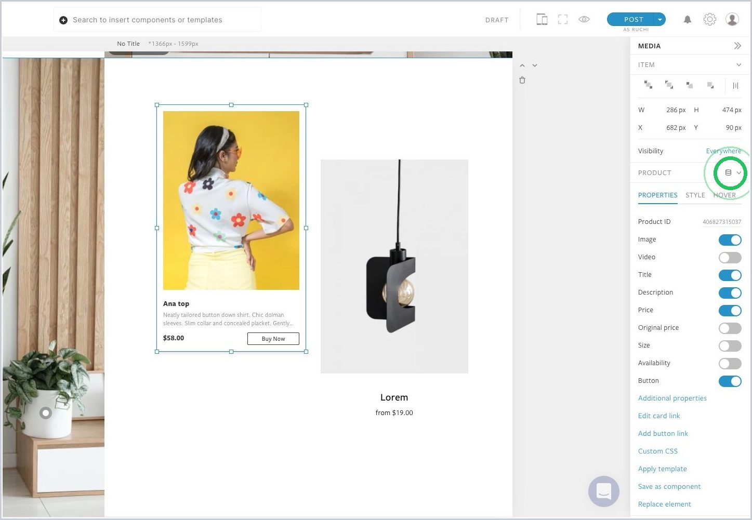Move section down with the down arrow
Viewport: 752px width, 520px height.
click(535, 65)
